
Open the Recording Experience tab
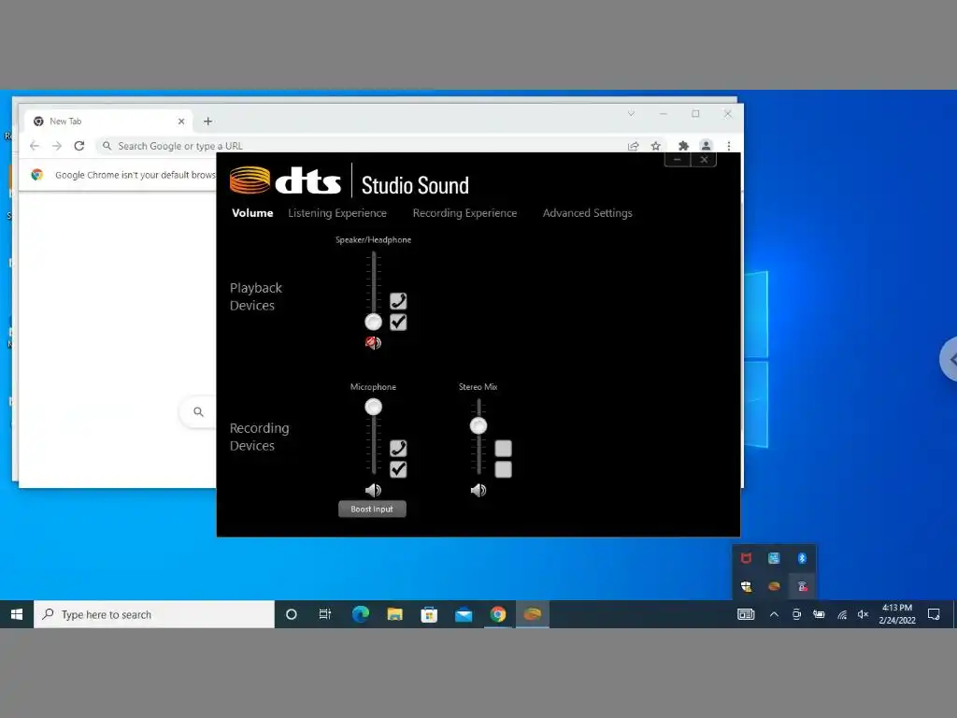(464, 213)
